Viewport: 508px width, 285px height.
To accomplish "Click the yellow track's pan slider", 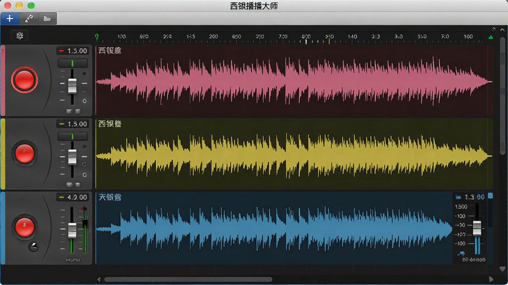I will point(72,137).
